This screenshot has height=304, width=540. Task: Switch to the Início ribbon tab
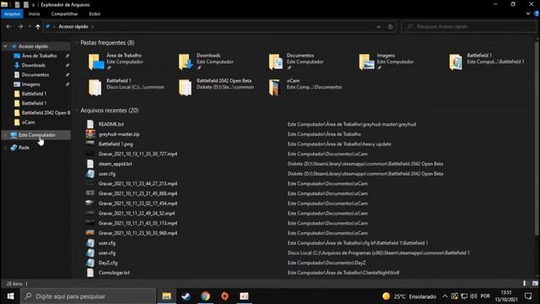pos(34,14)
